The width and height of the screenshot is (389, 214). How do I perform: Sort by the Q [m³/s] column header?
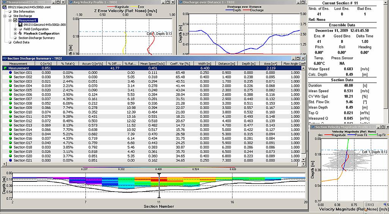(46, 64)
